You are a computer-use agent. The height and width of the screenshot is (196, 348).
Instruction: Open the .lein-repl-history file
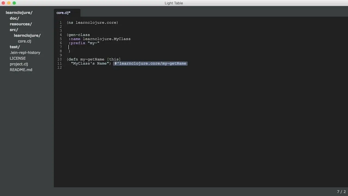tap(25, 53)
